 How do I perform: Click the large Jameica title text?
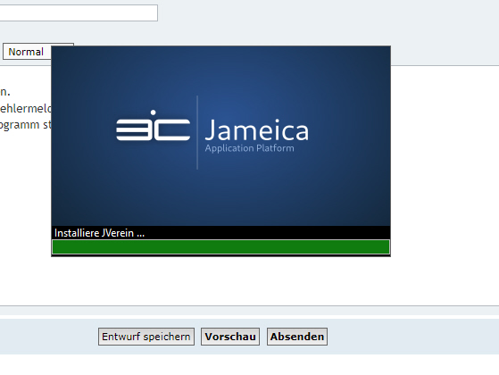(x=256, y=130)
